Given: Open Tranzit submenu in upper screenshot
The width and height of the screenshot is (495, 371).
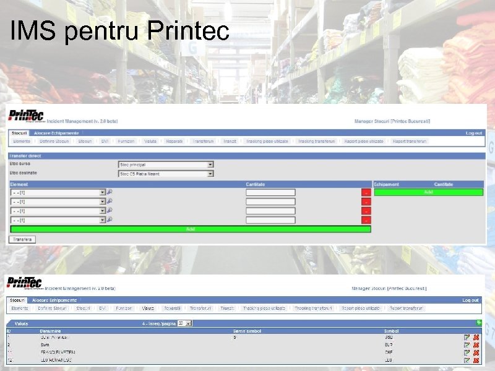Looking at the screenshot, I should coord(230,142).
